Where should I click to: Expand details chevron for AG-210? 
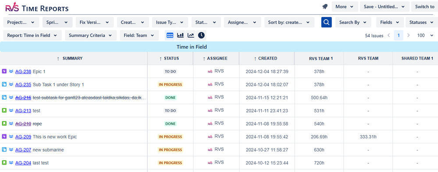(11, 123)
